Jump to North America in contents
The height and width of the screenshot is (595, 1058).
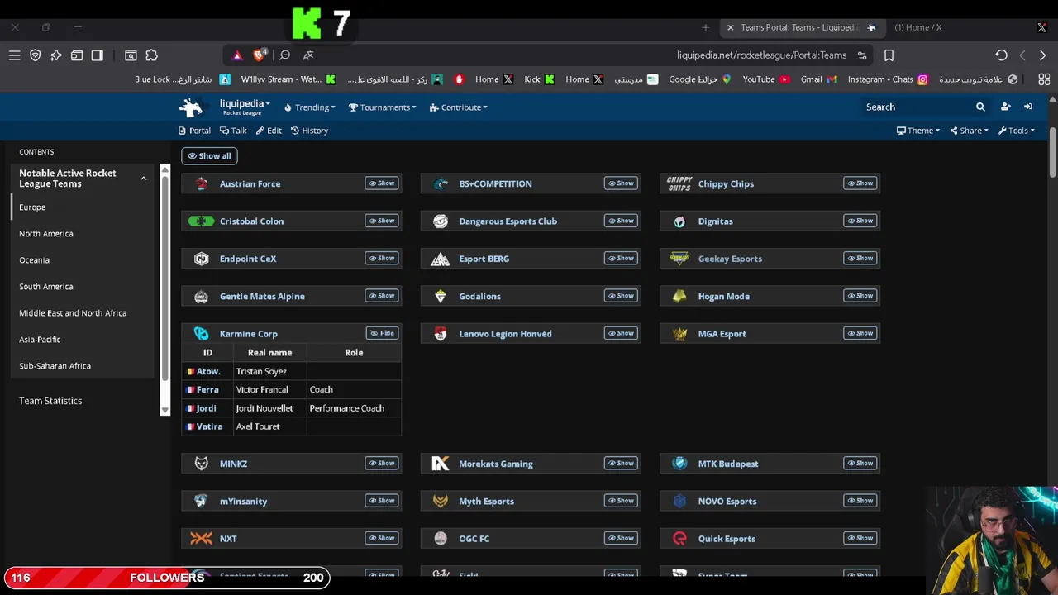pyautogui.click(x=46, y=234)
